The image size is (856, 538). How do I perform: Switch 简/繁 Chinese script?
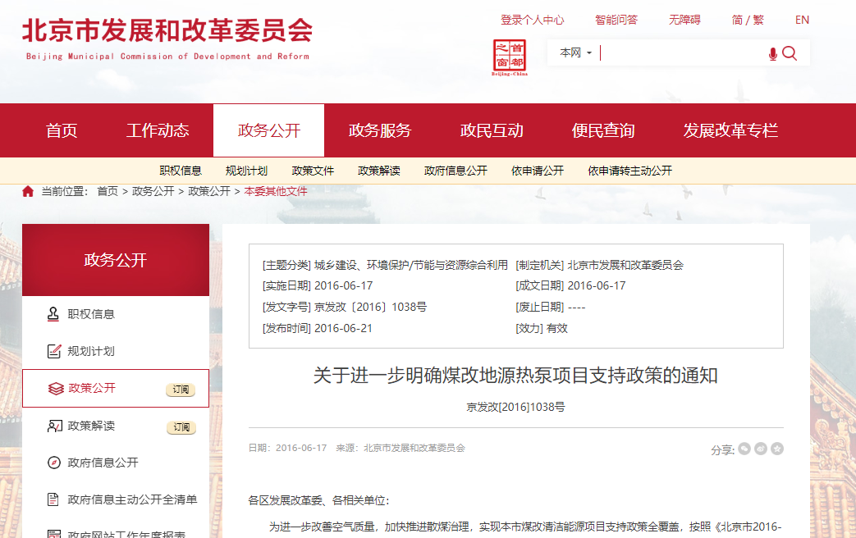point(748,21)
